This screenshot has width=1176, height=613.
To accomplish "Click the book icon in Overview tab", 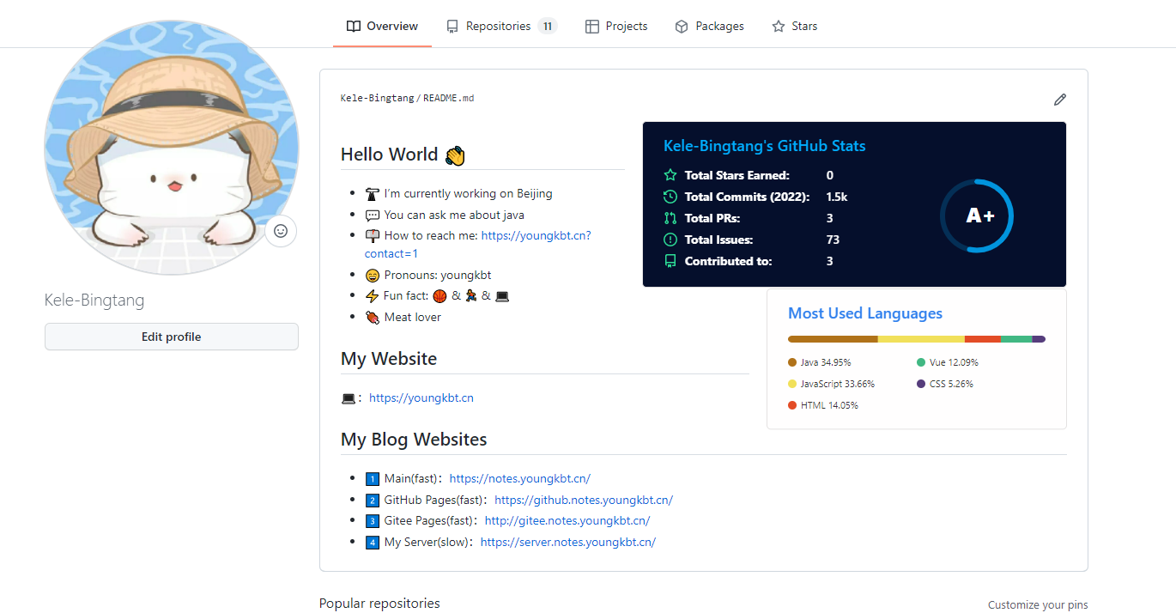I will [354, 27].
